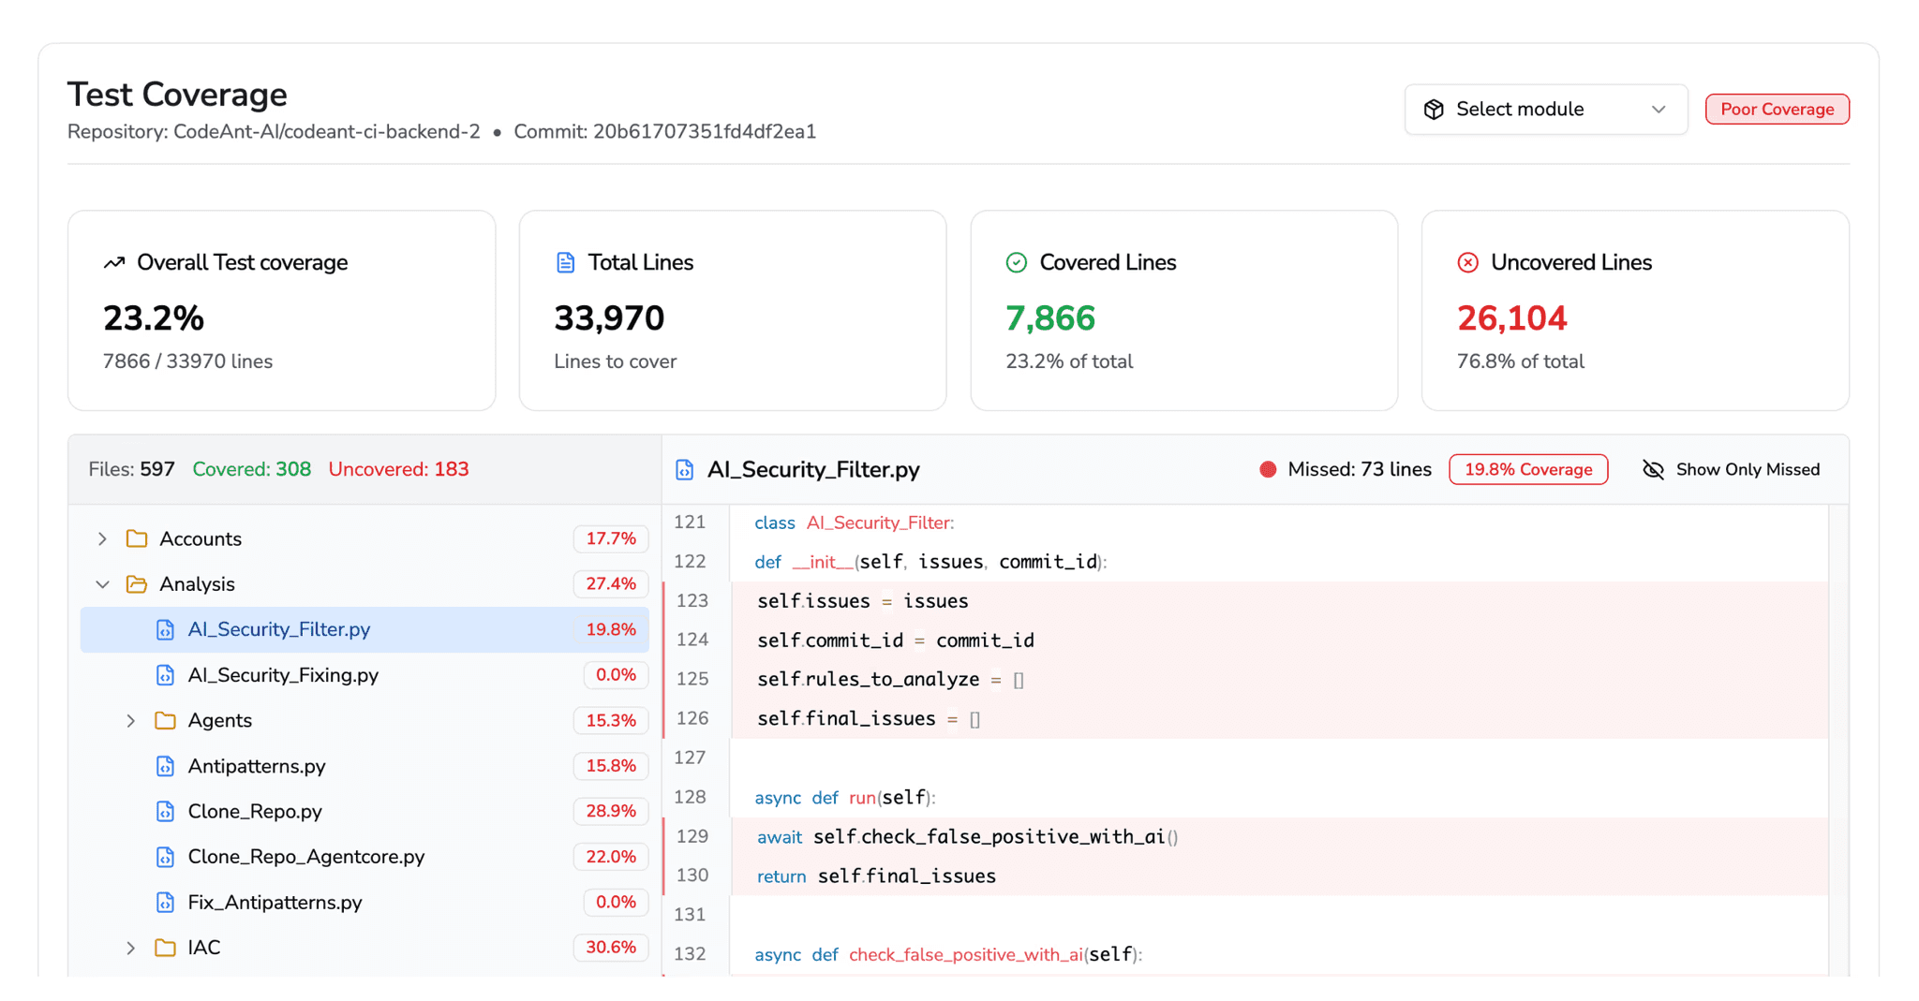Select AI_Security_Filter.py in the file tree
The height and width of the screenshot is (1001, 1919).
click(x=364, y=629)
